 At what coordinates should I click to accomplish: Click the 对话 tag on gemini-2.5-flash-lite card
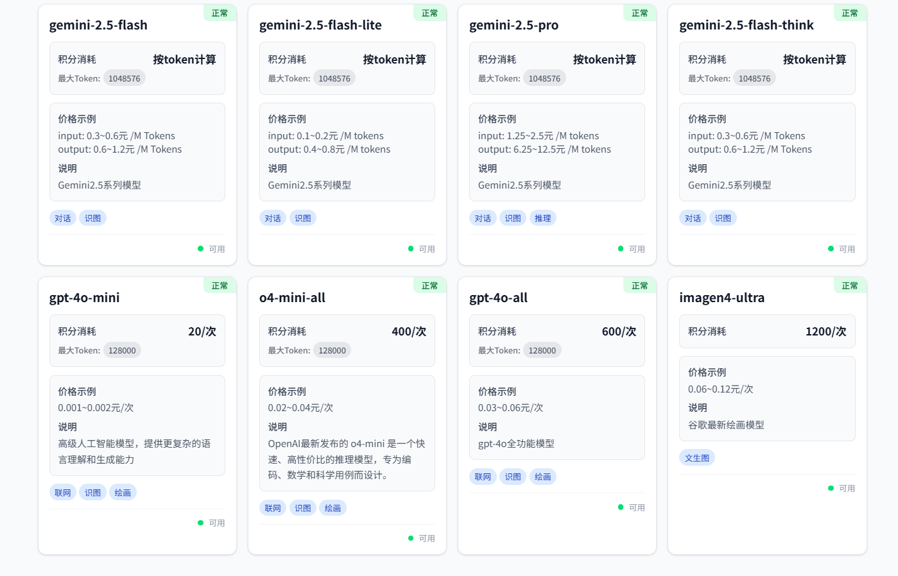(273, 218)
